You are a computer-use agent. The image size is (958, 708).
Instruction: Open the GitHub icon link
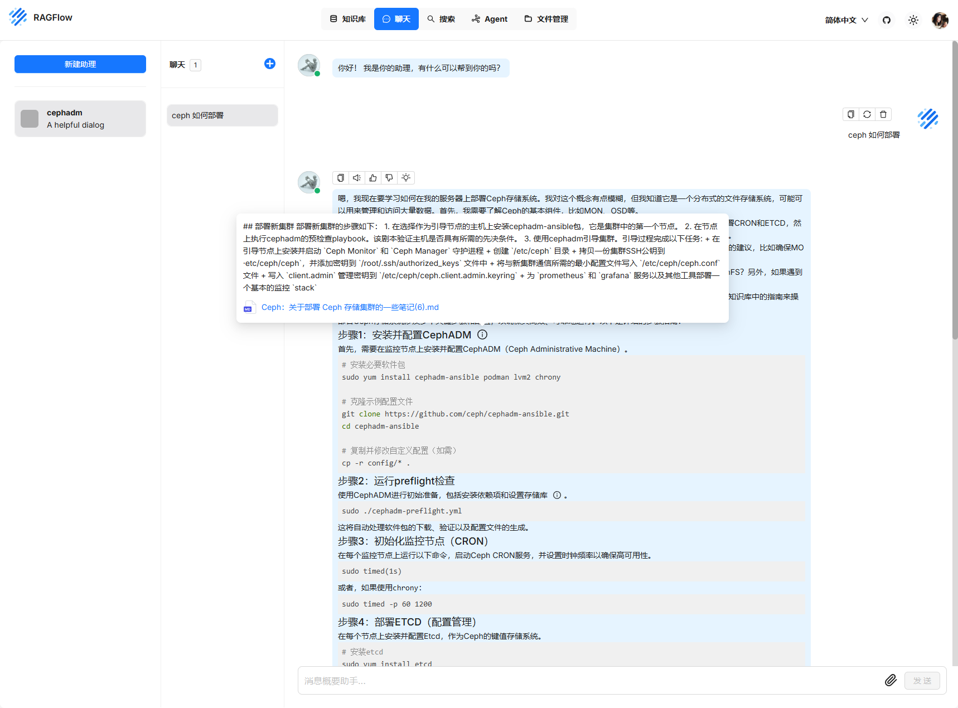pos(887,20)
